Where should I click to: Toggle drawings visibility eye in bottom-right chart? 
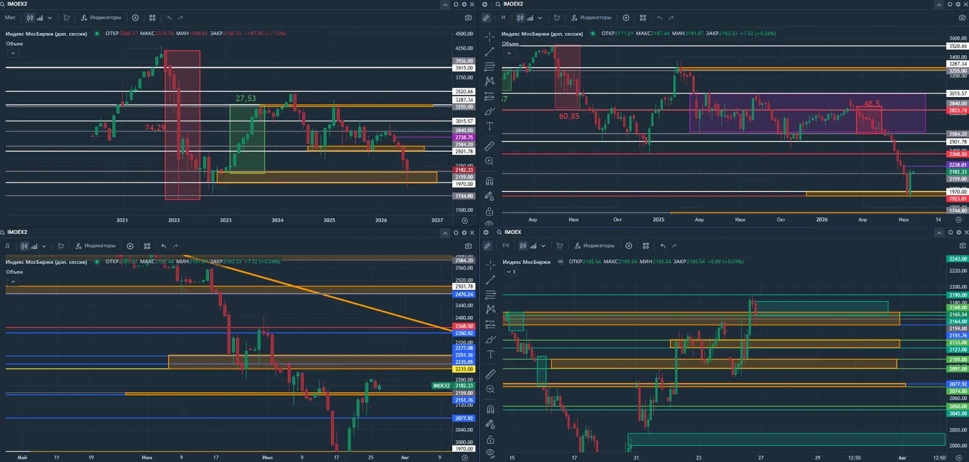pyautogui.click(x=490, y=453)
